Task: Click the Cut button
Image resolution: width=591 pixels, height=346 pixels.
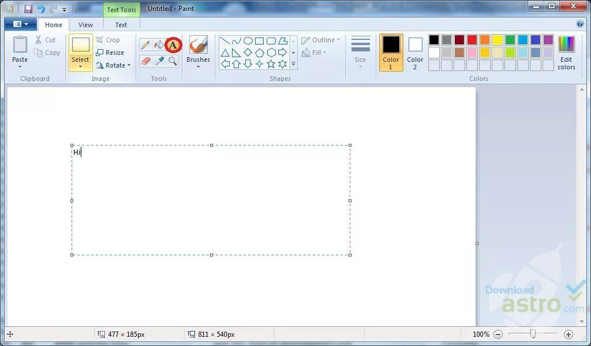Action: 45,40
